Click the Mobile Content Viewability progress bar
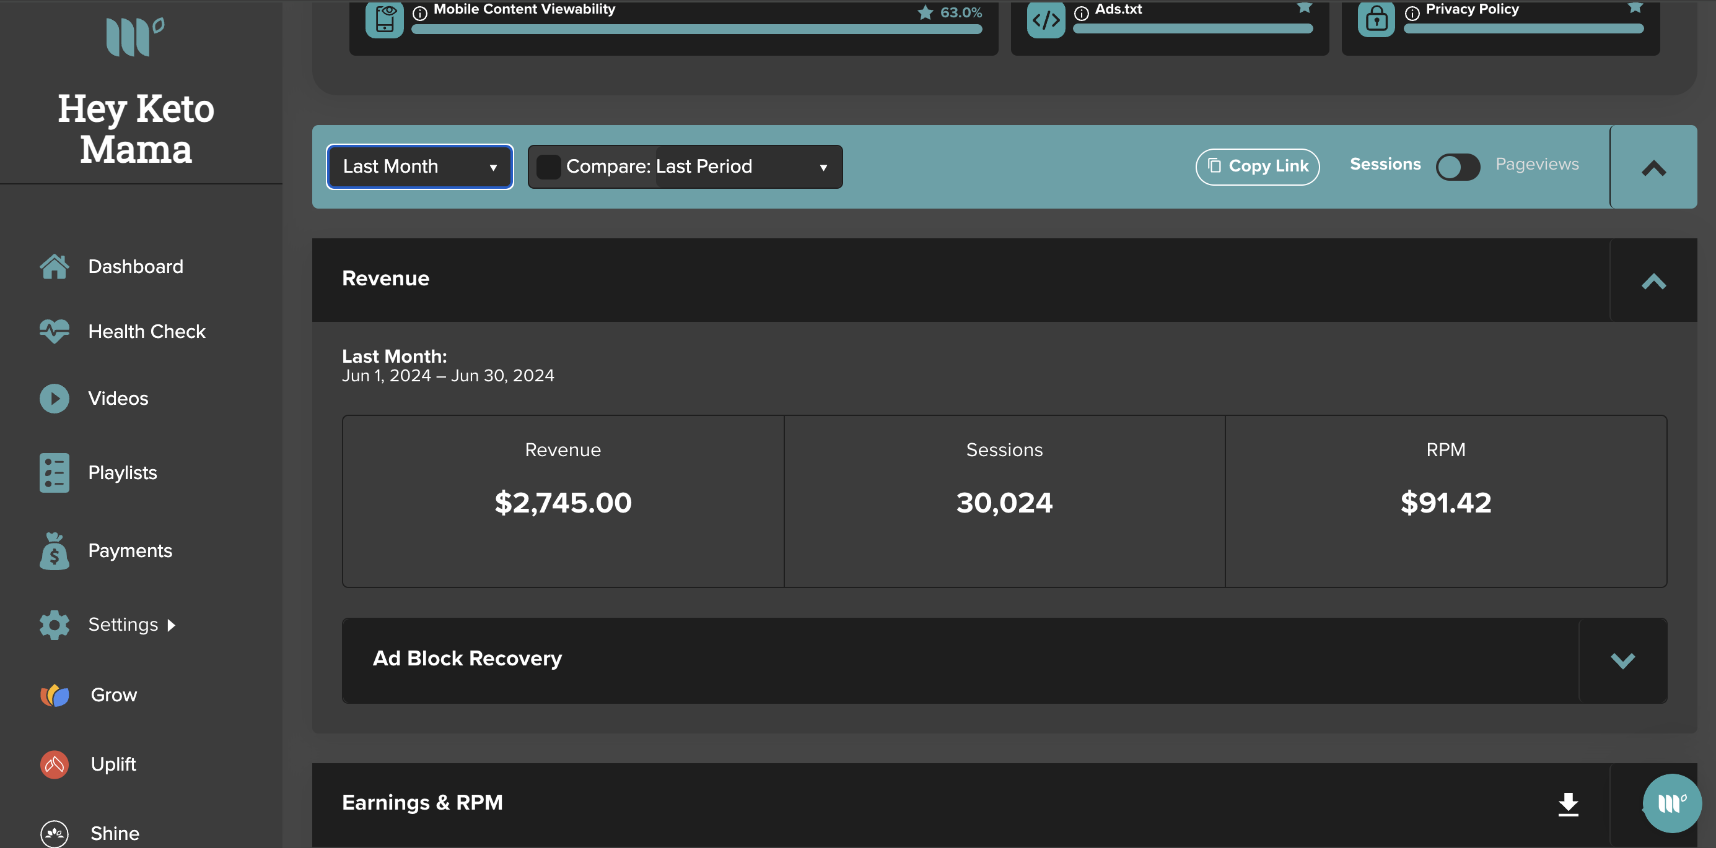Image resolution: width=1716 pixels, height=848 pixels. tap(696, 29)
